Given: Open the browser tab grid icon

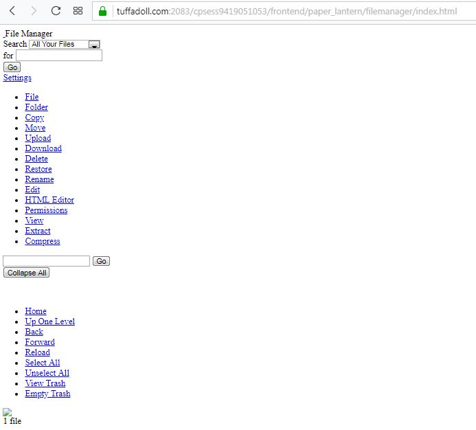Looking at the screenshot, I should tap(78, 11).
